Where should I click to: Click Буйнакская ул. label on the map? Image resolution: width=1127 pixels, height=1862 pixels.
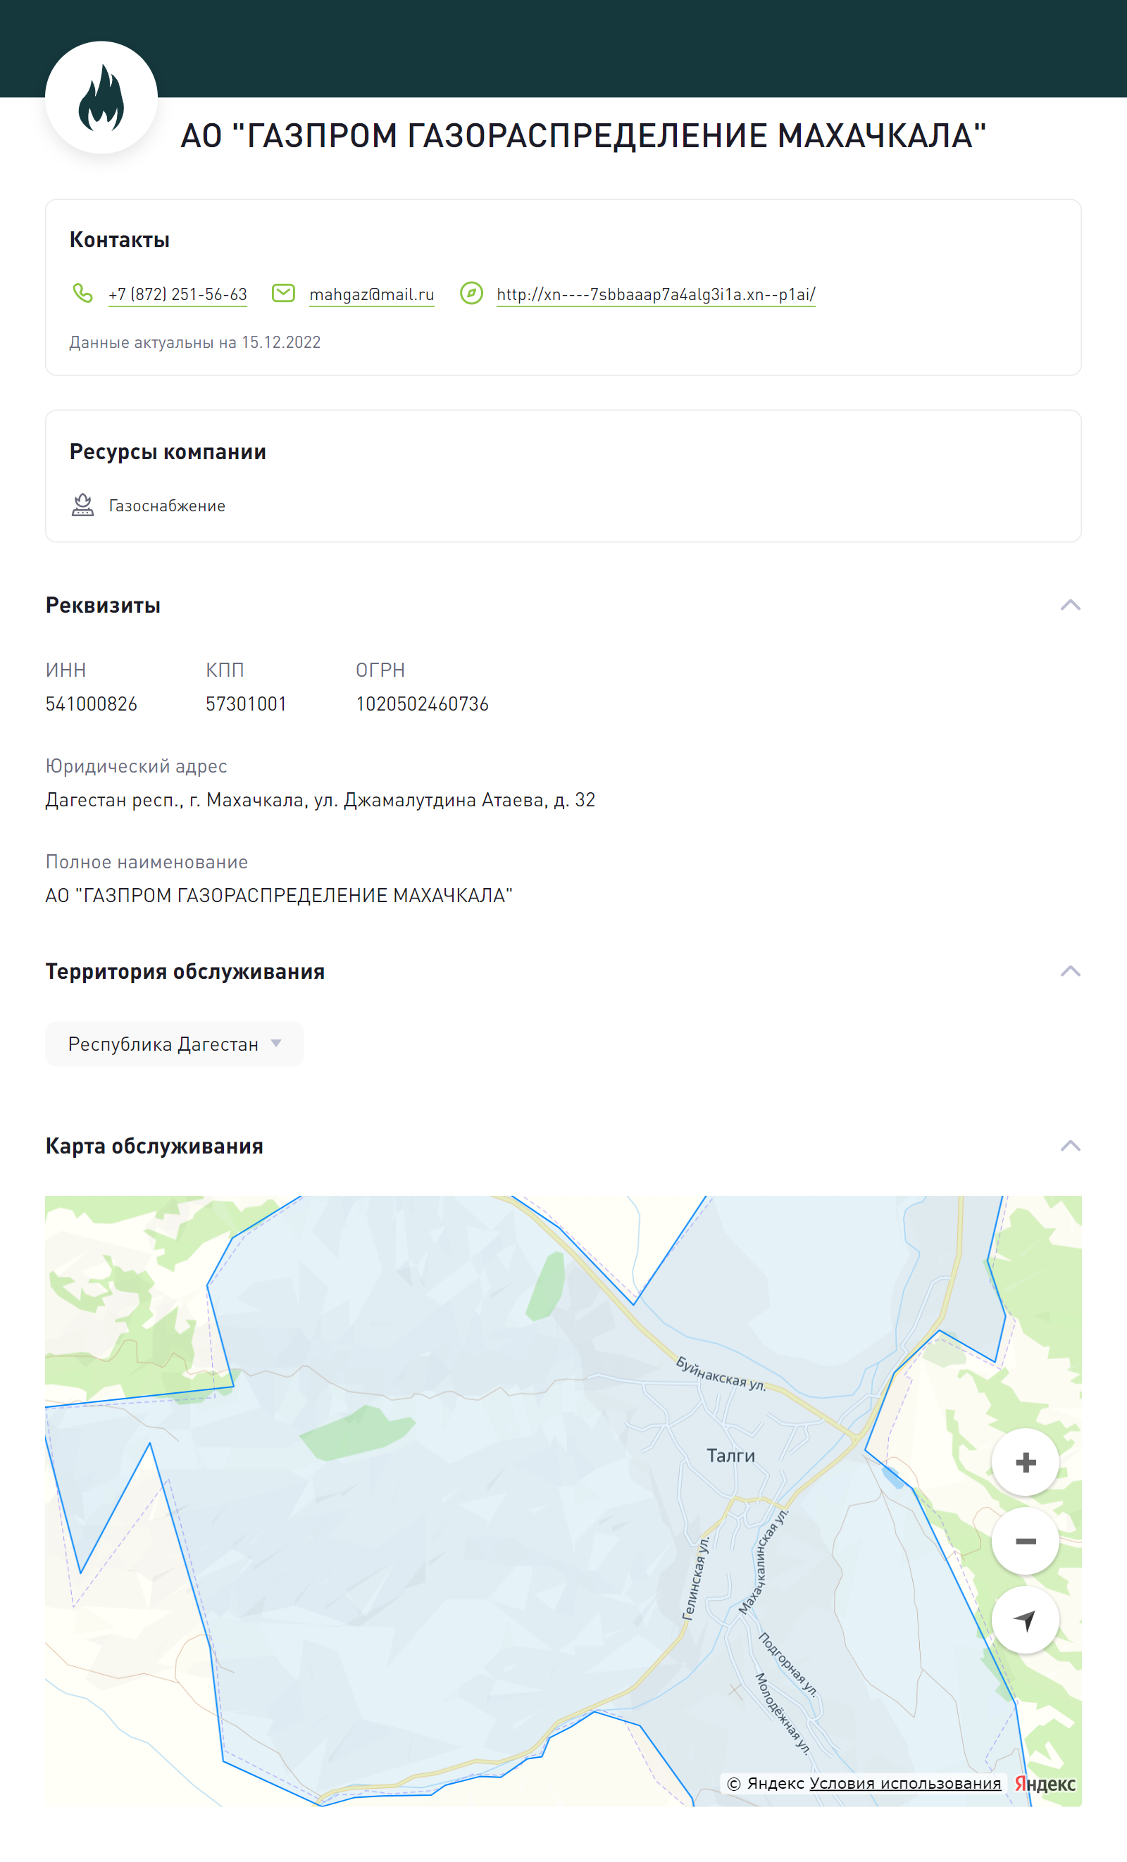pyautogui.click(x=721, y=1374)
